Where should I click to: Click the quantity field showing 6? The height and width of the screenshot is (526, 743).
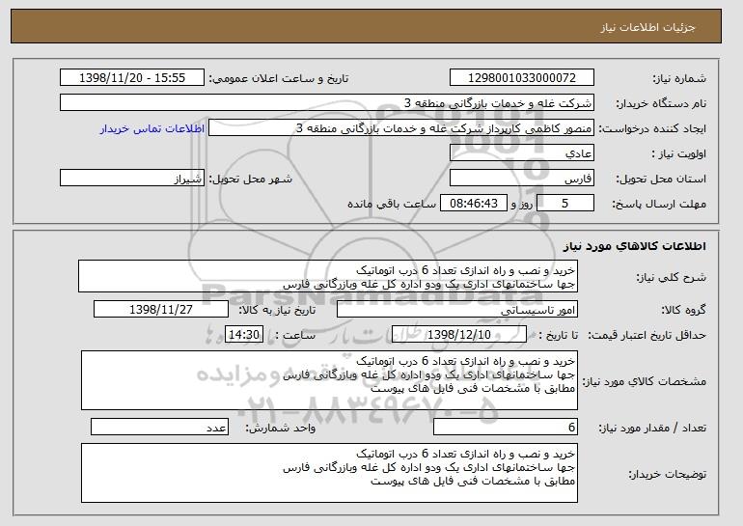(x=506, y=427)
